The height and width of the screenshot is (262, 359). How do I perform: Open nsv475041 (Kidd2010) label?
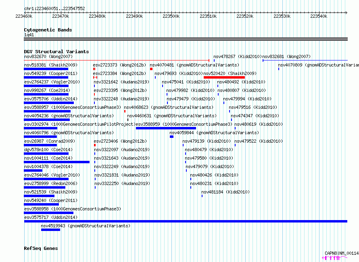(x=186, y=82)
